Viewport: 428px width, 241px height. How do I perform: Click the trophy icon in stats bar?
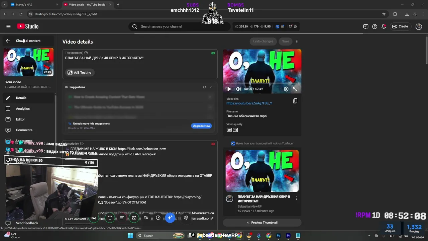tap(290, 26)
